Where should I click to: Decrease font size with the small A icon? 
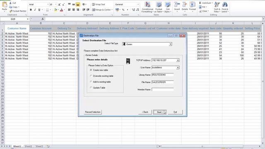63,5
